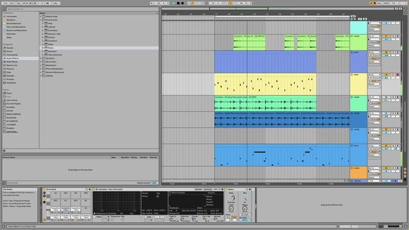Toggle the Groove Pool show/hide icon
The width and height of the screenshot is (409, 230).
[3, 183]
